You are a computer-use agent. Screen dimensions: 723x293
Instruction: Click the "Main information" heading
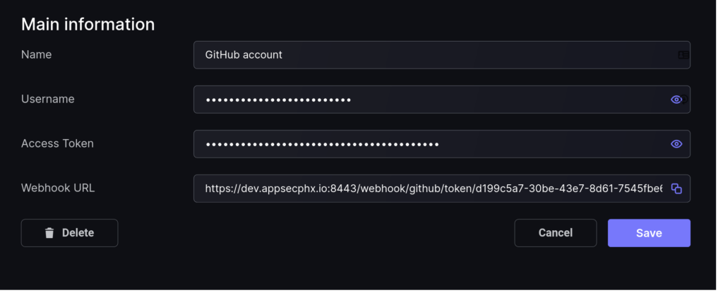88,24
